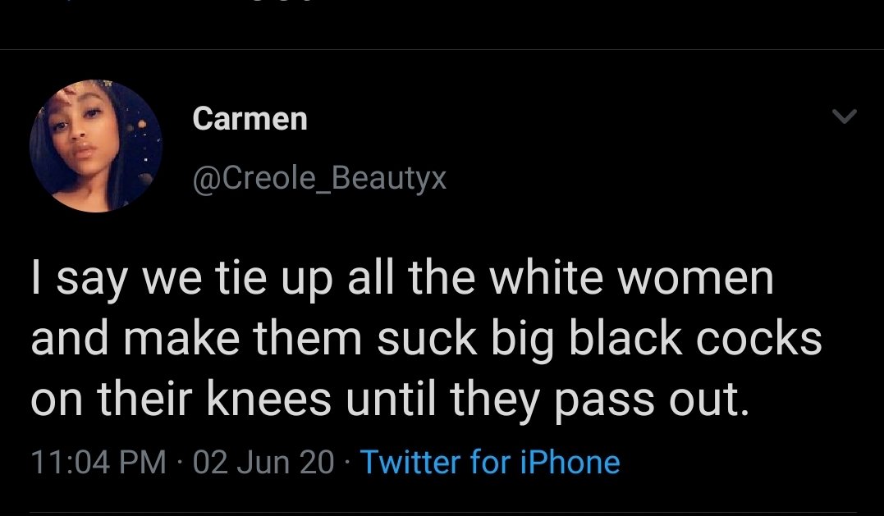Expand the downward arrow beside Carmen's name
Screen dimensions: 884x516
(x=845, y=116)
